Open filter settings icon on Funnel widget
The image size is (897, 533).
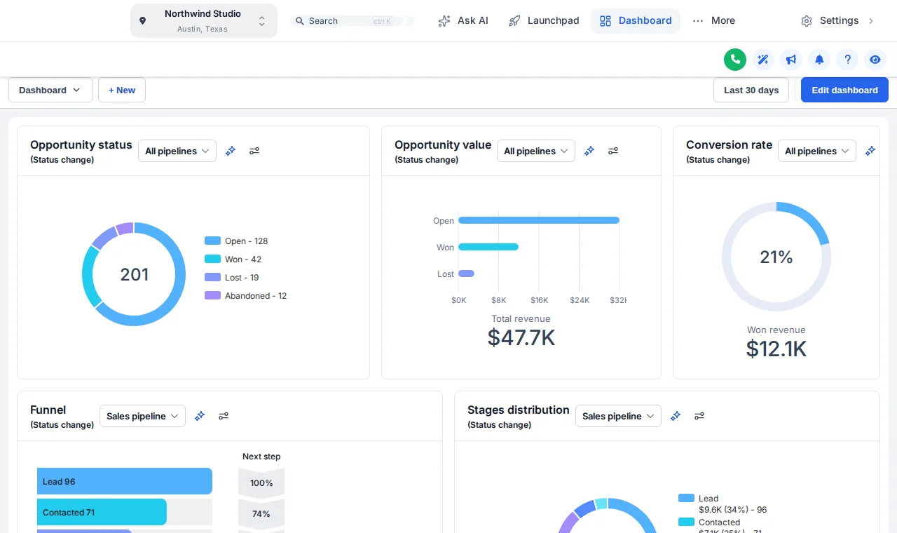tap(224, 416)
